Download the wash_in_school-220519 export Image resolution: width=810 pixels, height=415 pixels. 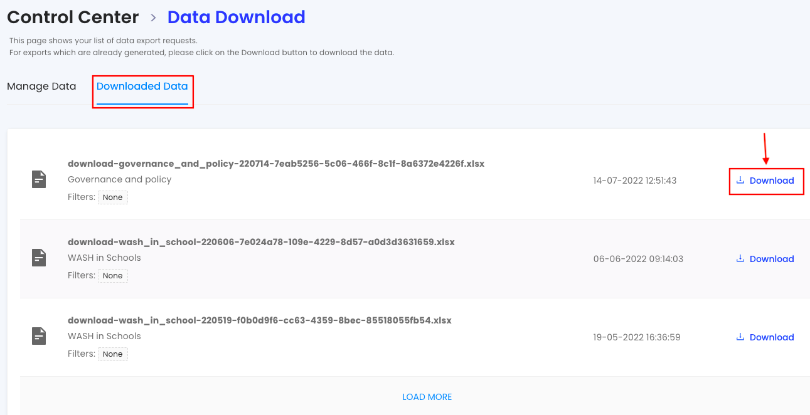(765, 337)
